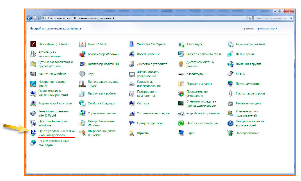Select Панель управления in the address breadcrumb
Screen dimensions: 301x181
tap(59, 18)
